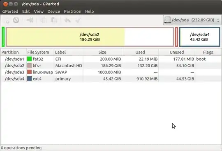Select the /dev/sda1 partition row
This screenshot has height=151, width=222.
[x=111, y=59]
